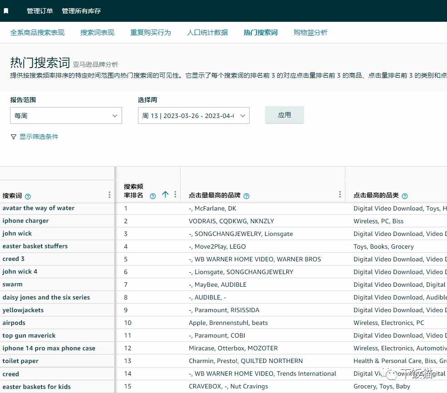Click brands cell 'VODRAIS, CQDKWG, NKNZLY'

click(231, 221)
